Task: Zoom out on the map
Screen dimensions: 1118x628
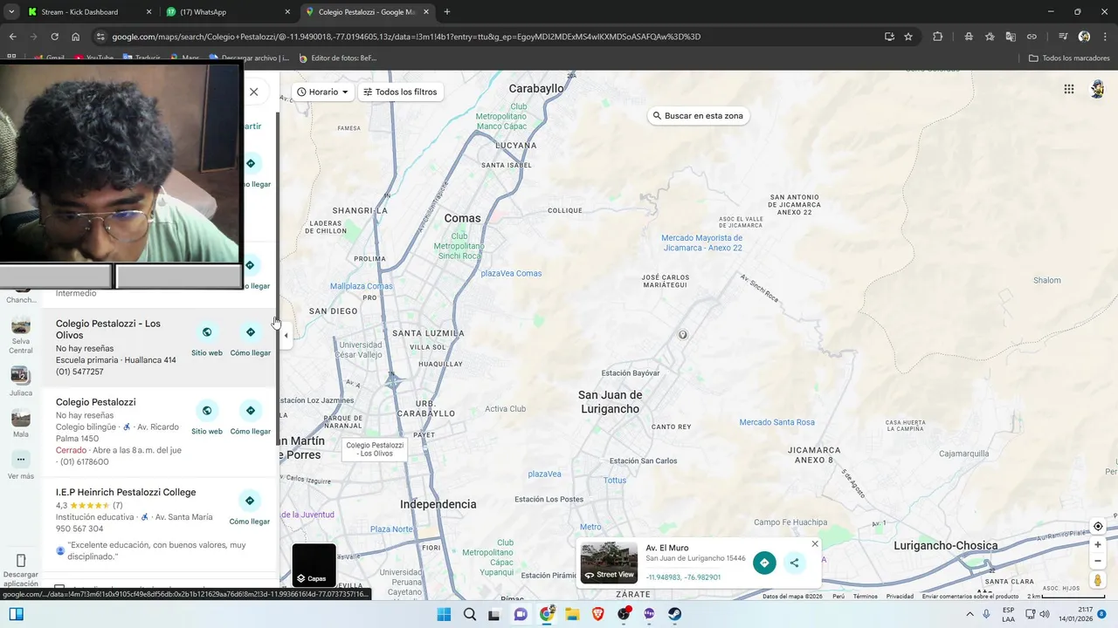Action: 1098,561
